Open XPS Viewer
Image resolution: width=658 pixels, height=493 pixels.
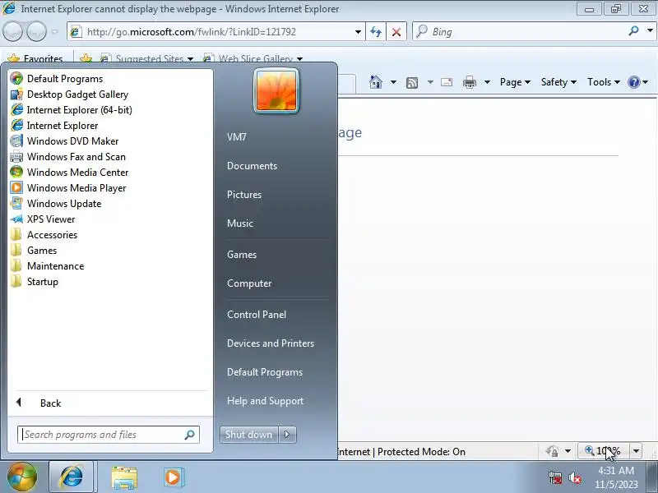(51, 219)
